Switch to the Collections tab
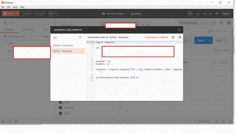This screenshot has width=236, height=134. click(27, 29)
